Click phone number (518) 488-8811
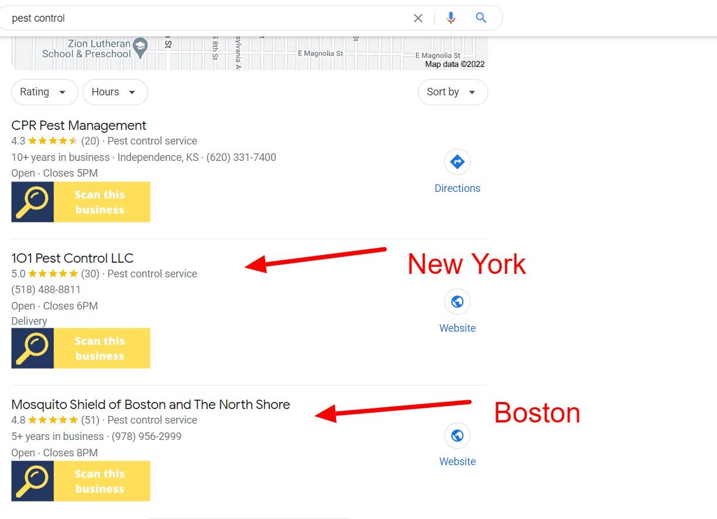Image resolution: width=717 pixels, height=519 pixels. click(x=46, y=290)
